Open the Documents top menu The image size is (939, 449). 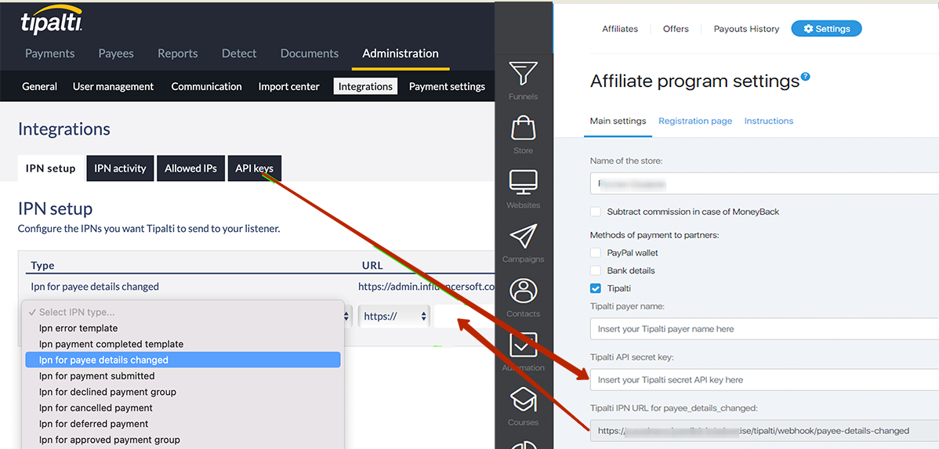coord(310,53)
